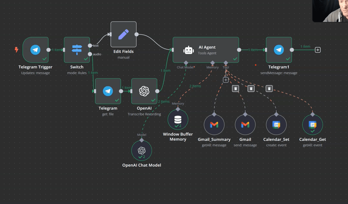348x204 pixels.
Task: Select the OpenAI Transcribe Recording node
Action: point(144,91)
